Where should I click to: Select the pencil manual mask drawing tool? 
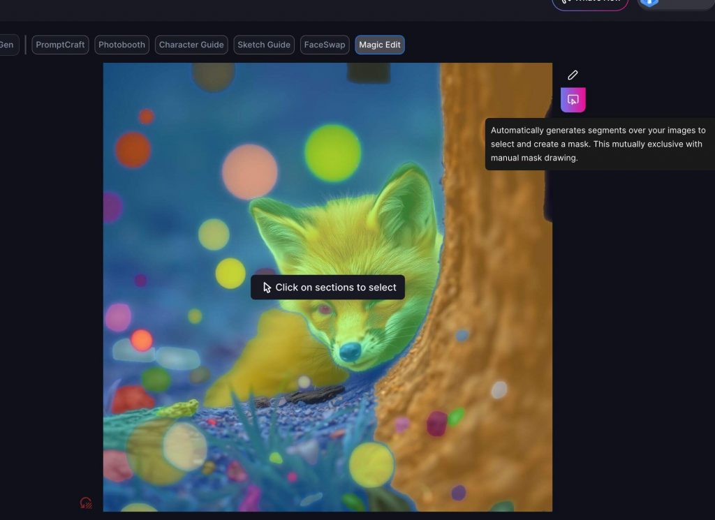point(573,75)
